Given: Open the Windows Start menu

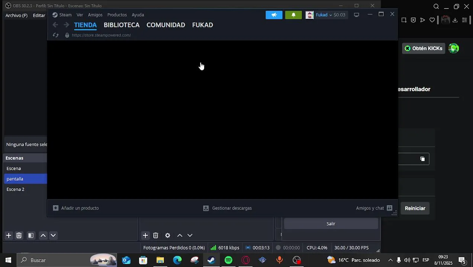Looking at the screenshot, I should pos(8,260).
